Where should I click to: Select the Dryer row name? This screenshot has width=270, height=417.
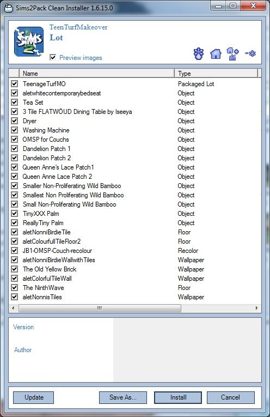(29, 121)
